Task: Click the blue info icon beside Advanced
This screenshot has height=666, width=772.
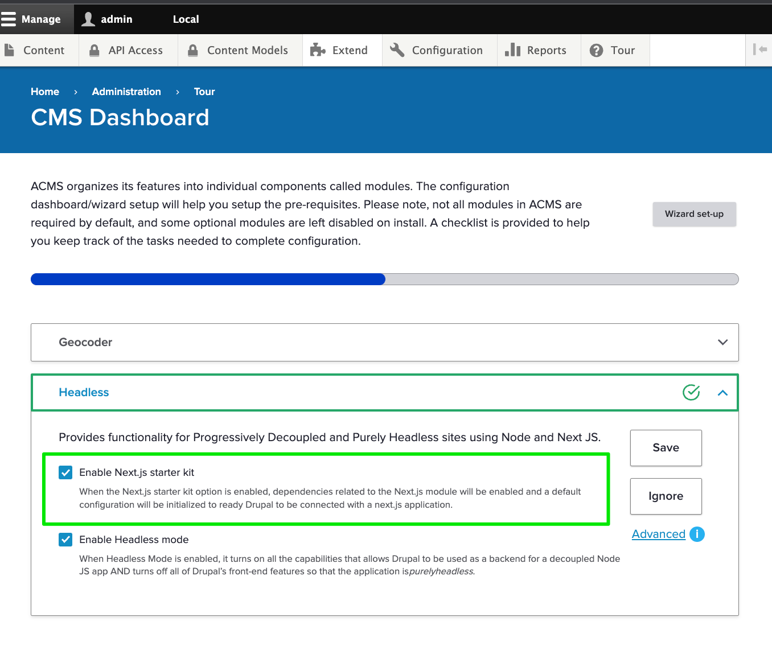Action: pyautogui.click(x=697, y=534)
